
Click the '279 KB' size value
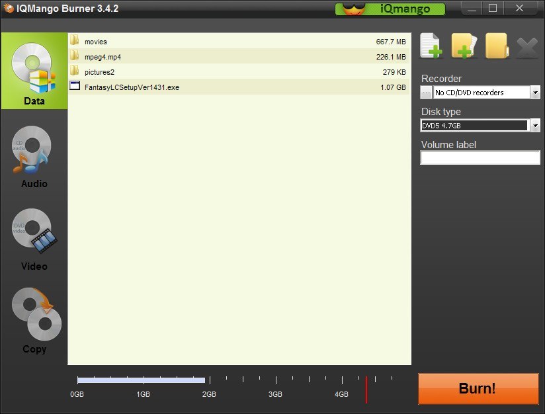pyautogui.click(x=394, y=72)
